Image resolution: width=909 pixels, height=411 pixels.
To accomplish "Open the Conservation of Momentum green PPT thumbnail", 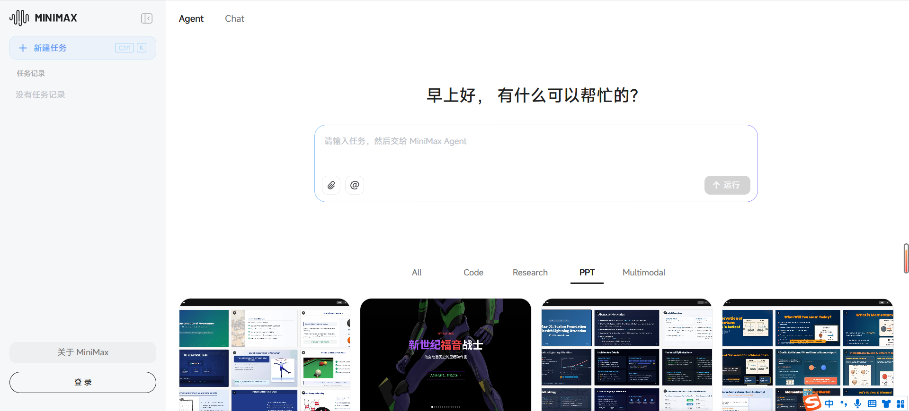I will click(x=265, y=355).
